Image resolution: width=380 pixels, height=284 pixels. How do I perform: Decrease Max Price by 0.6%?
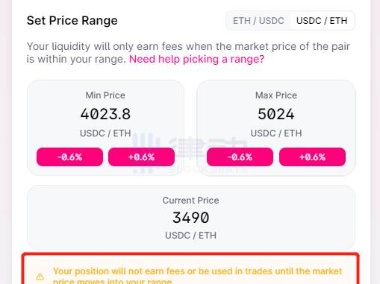(240, 157)
